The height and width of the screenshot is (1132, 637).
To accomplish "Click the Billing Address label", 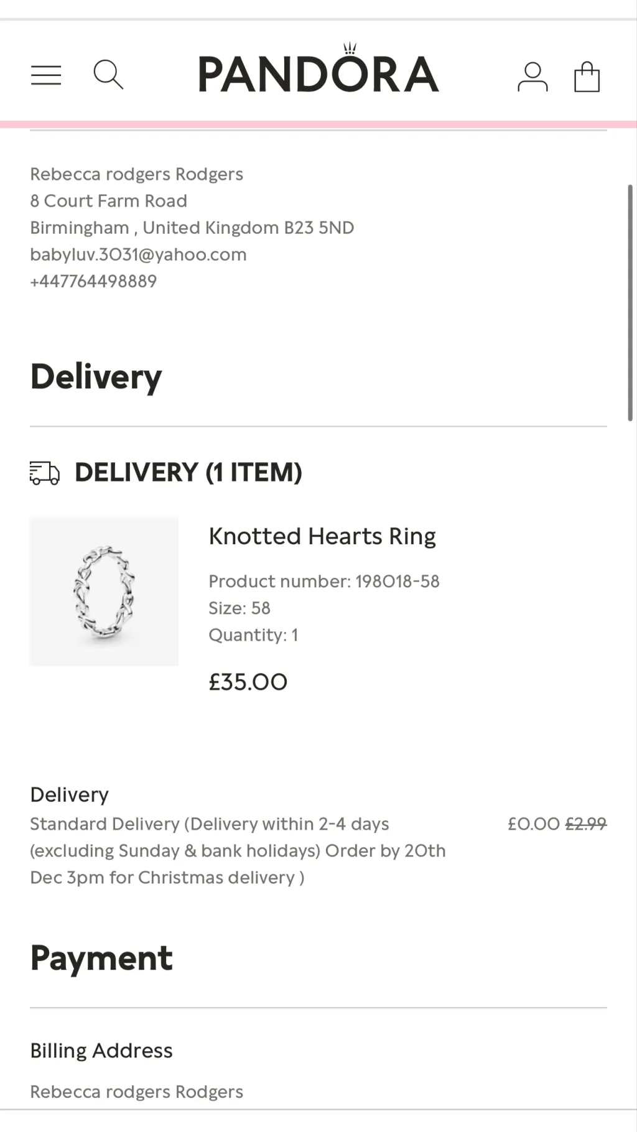I will 101,1051.
